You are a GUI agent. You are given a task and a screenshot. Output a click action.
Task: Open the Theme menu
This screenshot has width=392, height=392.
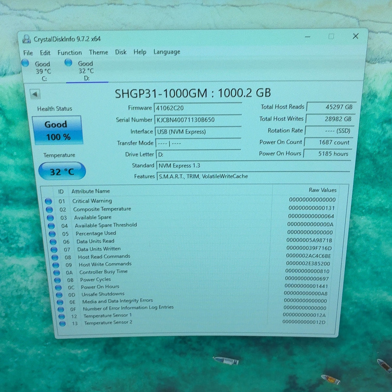point(98,52)
